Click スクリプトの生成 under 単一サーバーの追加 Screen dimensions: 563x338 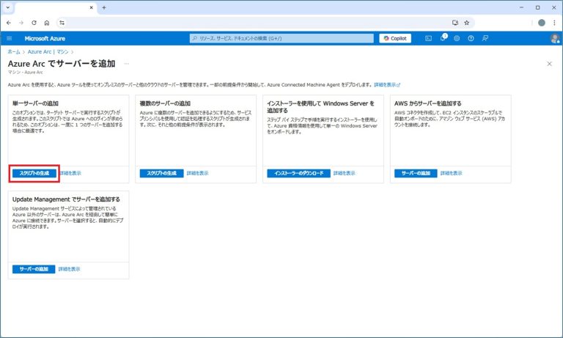pos(34,173)
